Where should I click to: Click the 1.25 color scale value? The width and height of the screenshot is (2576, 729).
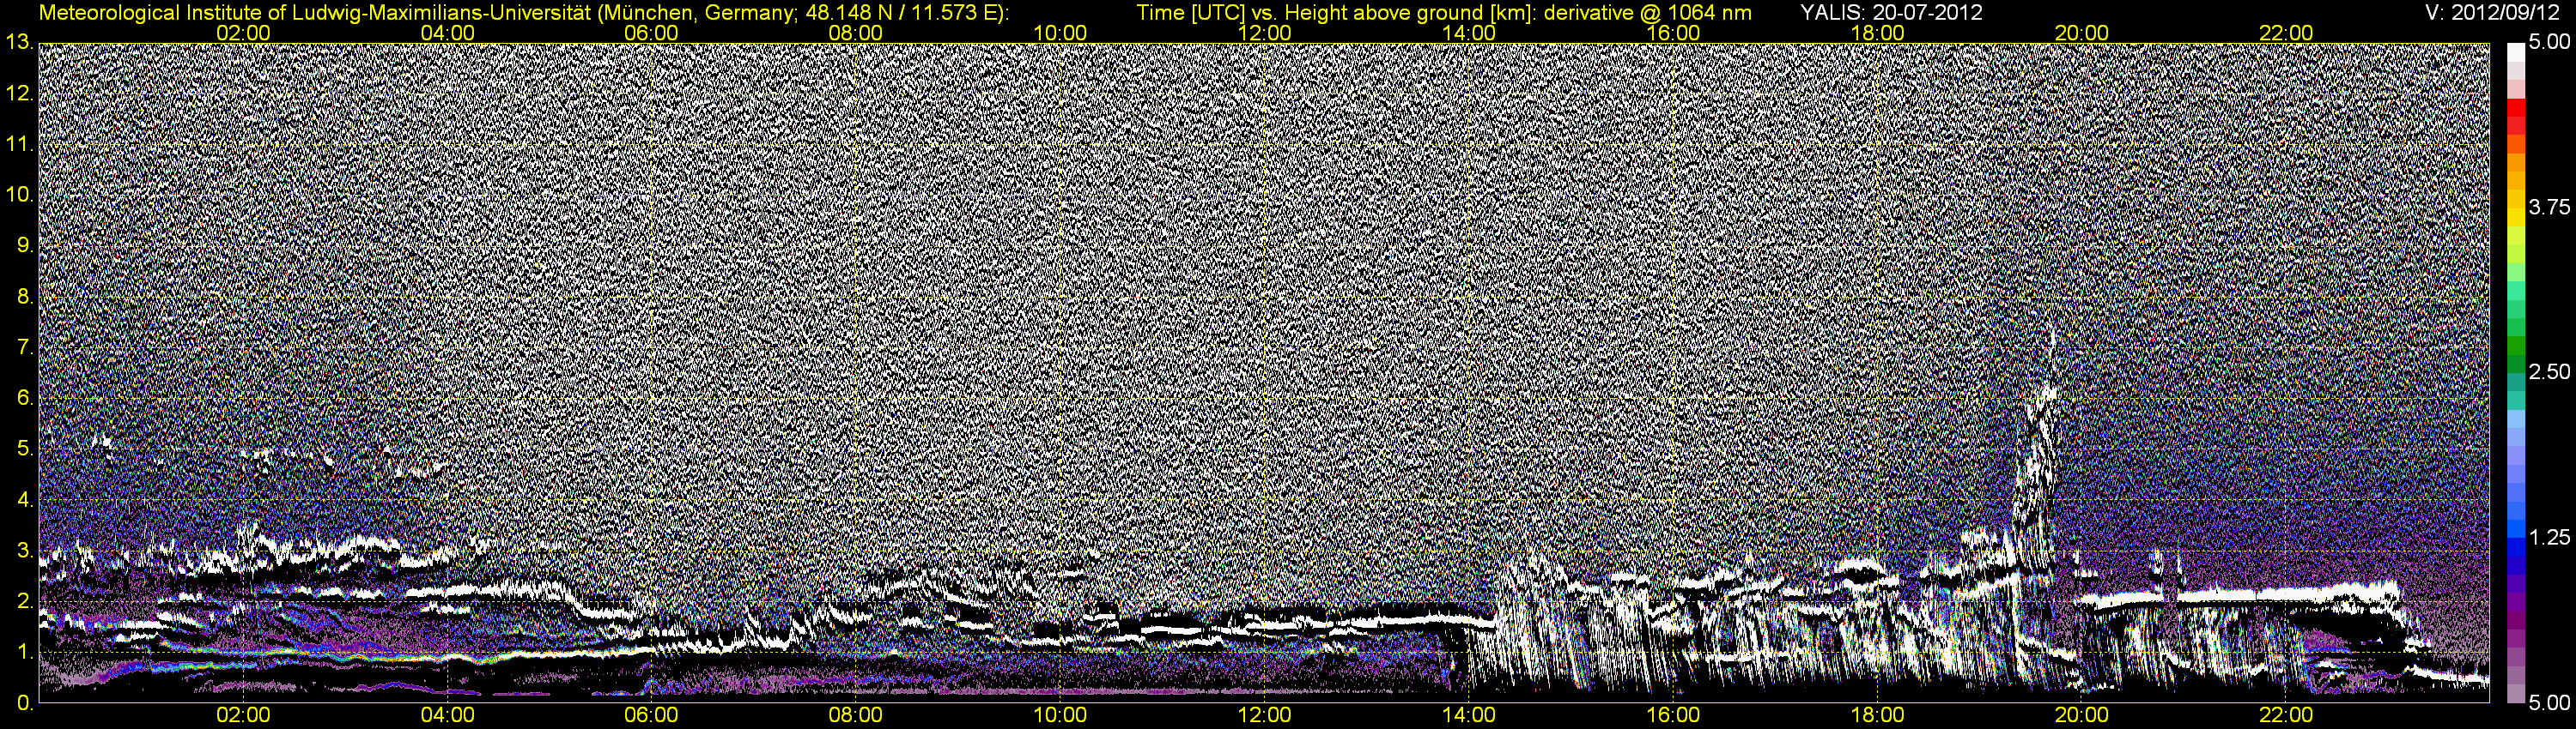point(2548,539)
